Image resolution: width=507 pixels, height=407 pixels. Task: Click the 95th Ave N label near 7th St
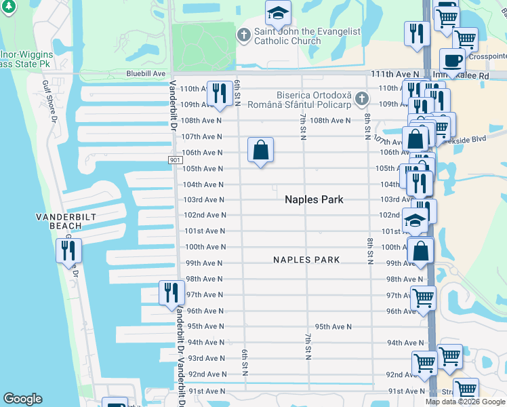[333, 327]
